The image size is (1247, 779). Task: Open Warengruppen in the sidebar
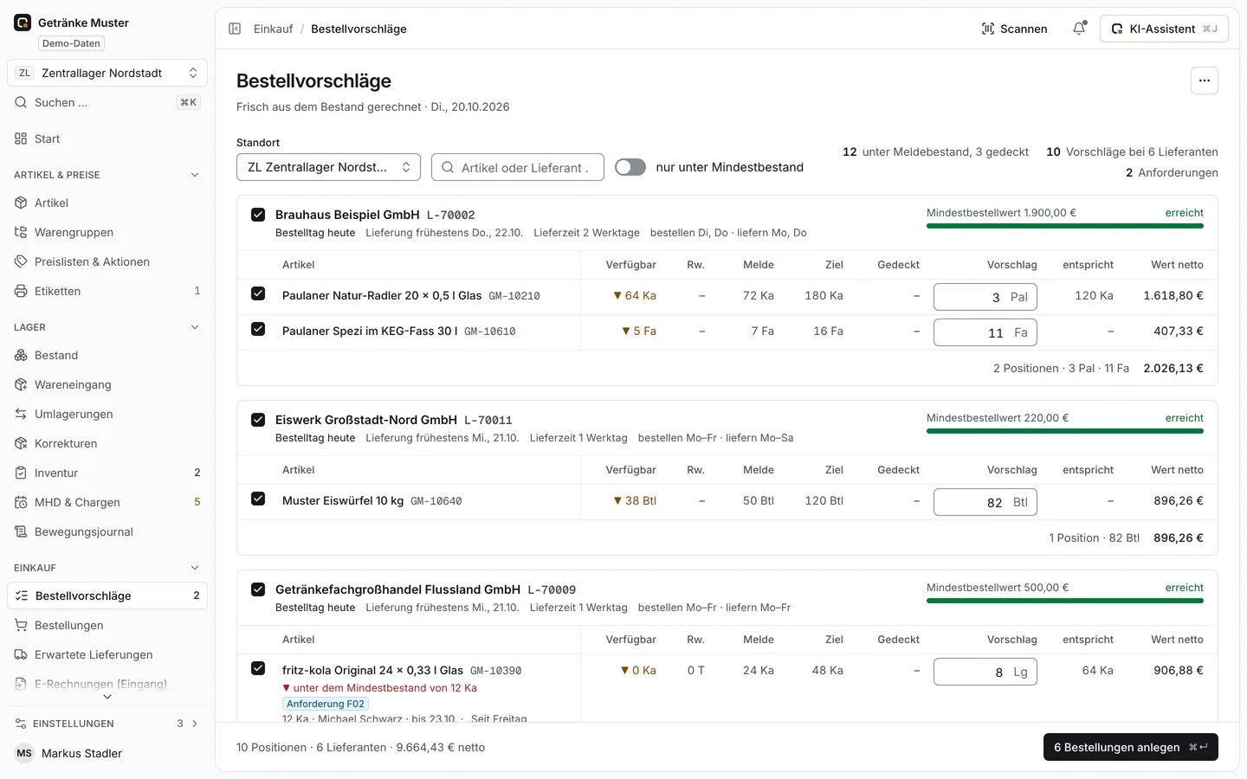coord(107,232)
